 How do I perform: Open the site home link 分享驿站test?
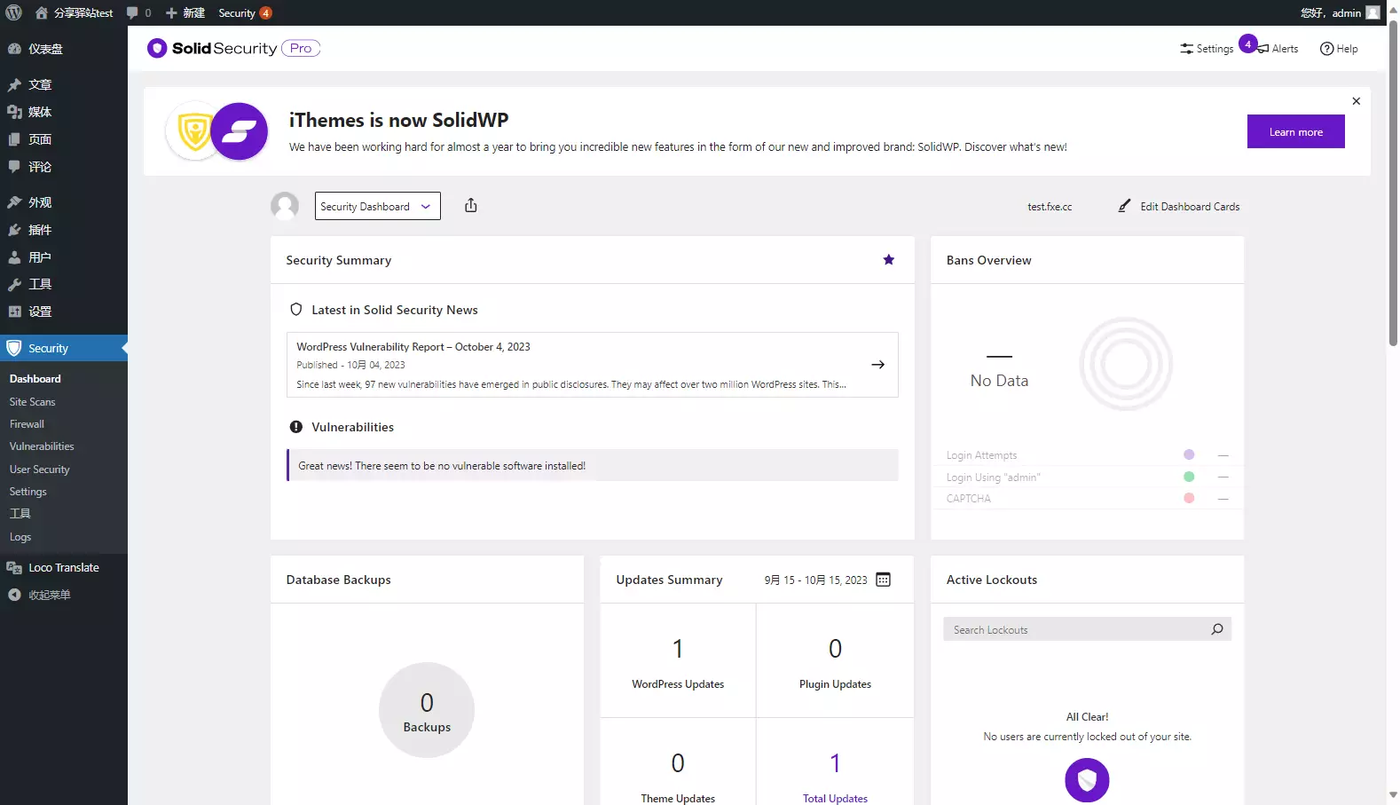[x=75, y=12]
